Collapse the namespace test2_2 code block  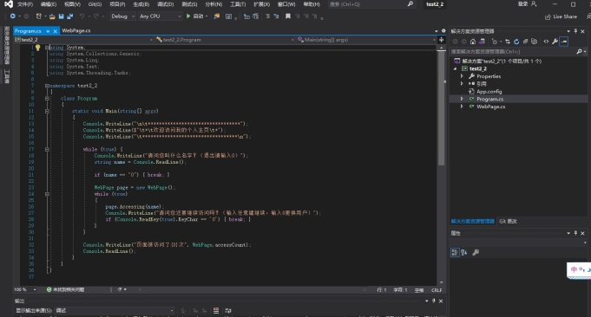47,86
